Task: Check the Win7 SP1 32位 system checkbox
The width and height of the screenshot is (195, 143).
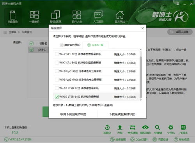Action: 57,54
